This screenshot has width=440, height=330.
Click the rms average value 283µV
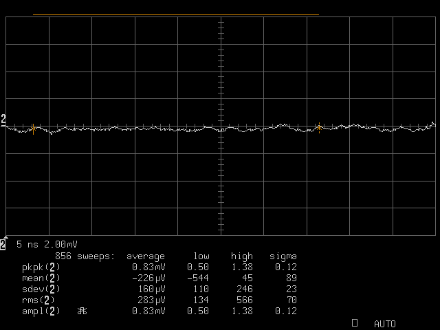point(151,300)
